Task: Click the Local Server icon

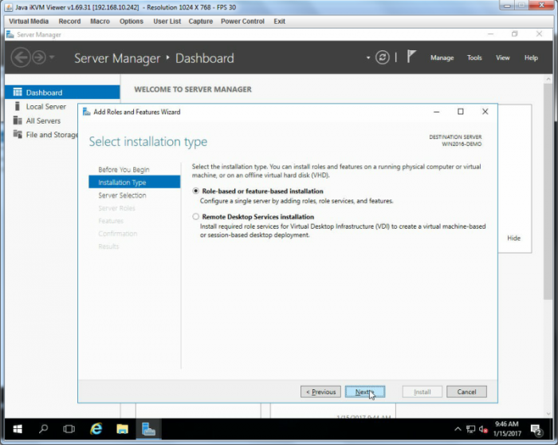Action: click(17, 106)
